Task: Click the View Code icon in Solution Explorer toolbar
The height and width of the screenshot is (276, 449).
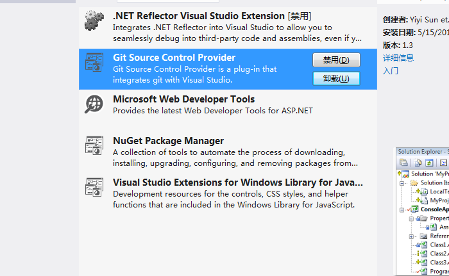Action: [443, 163]
